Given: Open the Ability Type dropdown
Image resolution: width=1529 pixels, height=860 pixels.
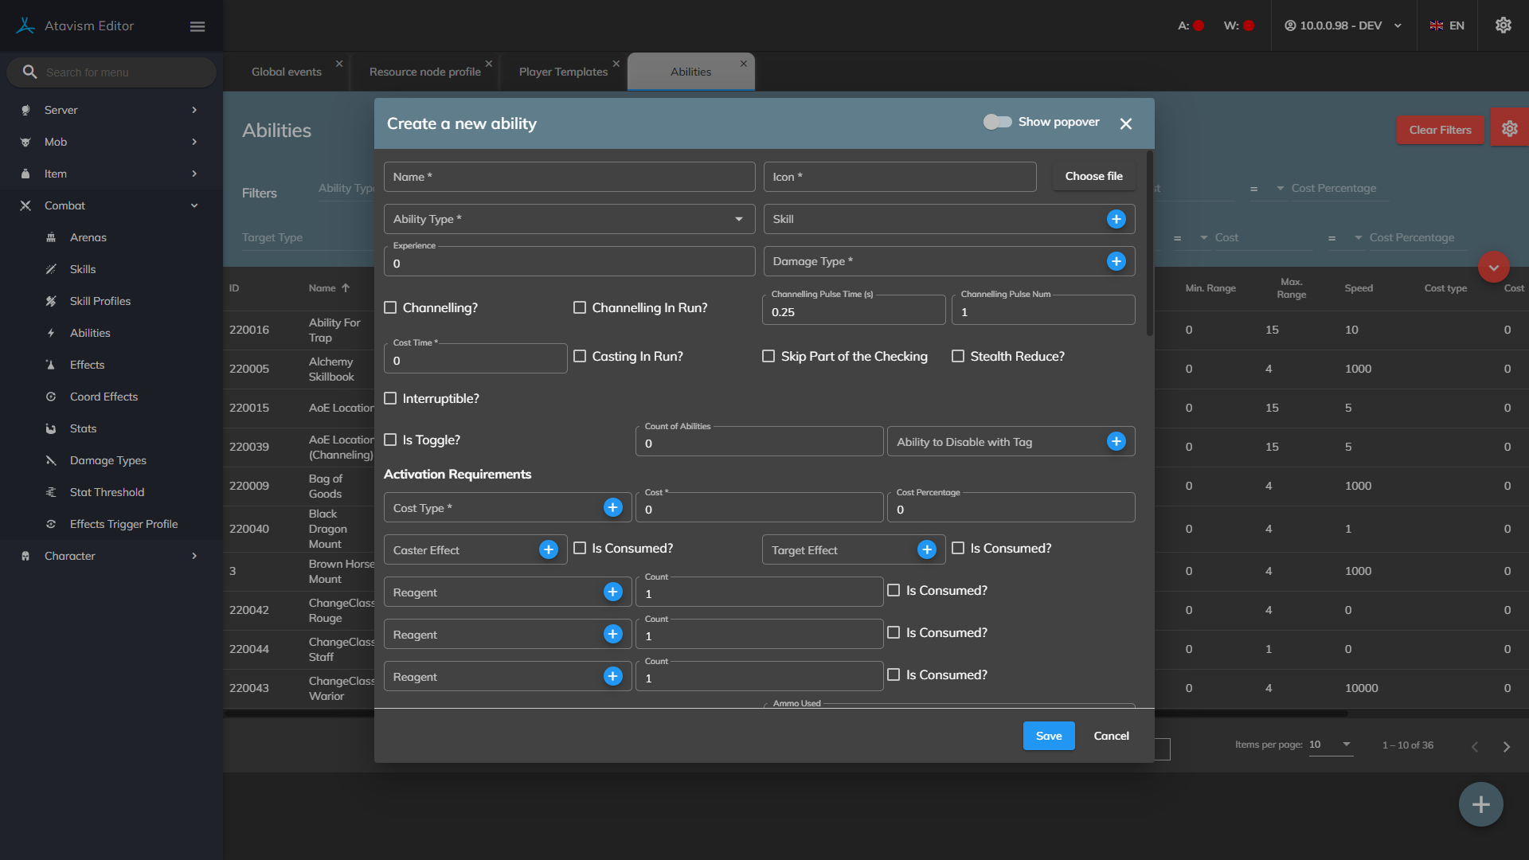Looking at the screenshot, I should pyautogui.click(x=569, y=219).
